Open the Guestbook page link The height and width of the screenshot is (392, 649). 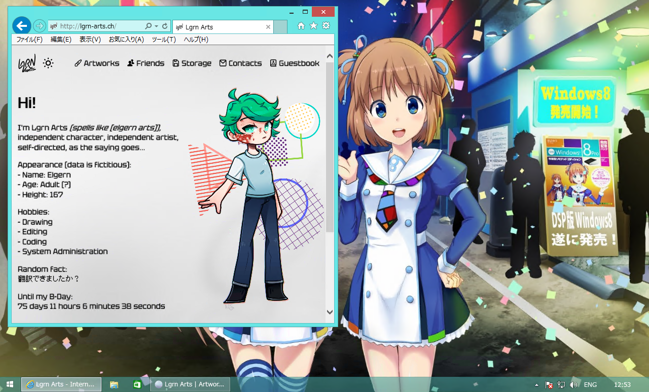click(x=295, y=63)
